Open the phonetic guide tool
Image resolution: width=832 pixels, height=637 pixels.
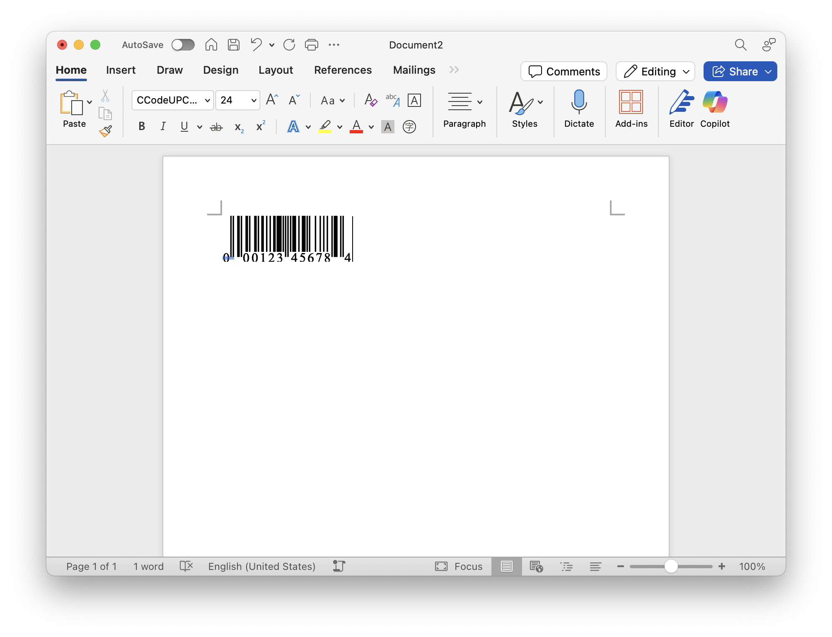pos(392,100)
